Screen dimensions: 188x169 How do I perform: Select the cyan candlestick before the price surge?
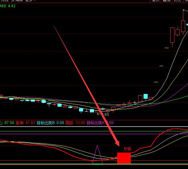145,96
